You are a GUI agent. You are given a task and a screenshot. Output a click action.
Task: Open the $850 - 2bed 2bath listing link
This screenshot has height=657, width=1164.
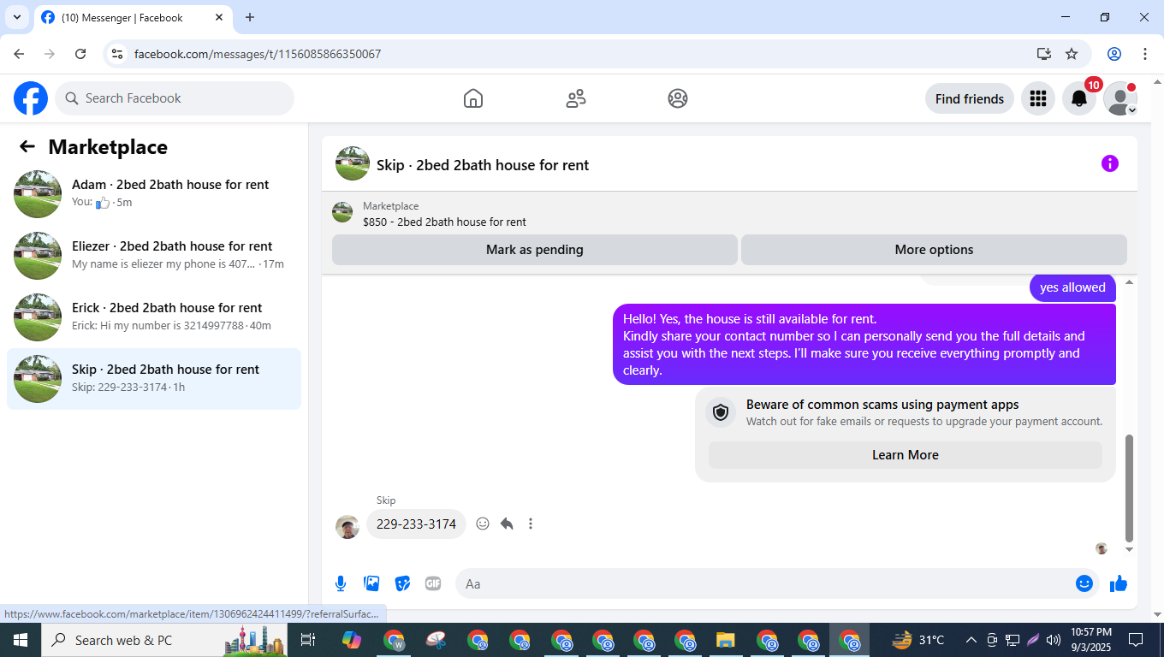[x=444, y=222]
